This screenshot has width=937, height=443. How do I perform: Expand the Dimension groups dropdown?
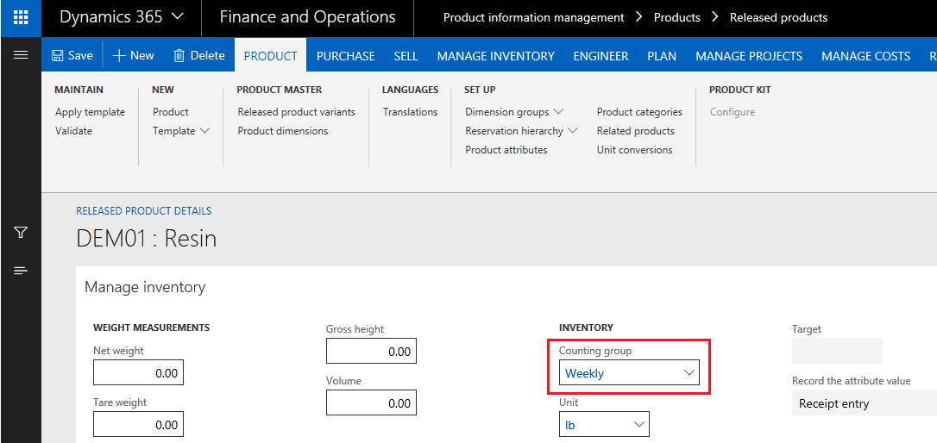tap(514, 112)
